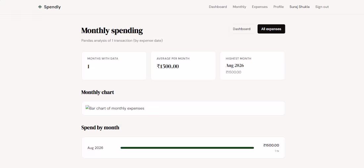
Task: Open the Profile page link
Action: coord(279,7)
